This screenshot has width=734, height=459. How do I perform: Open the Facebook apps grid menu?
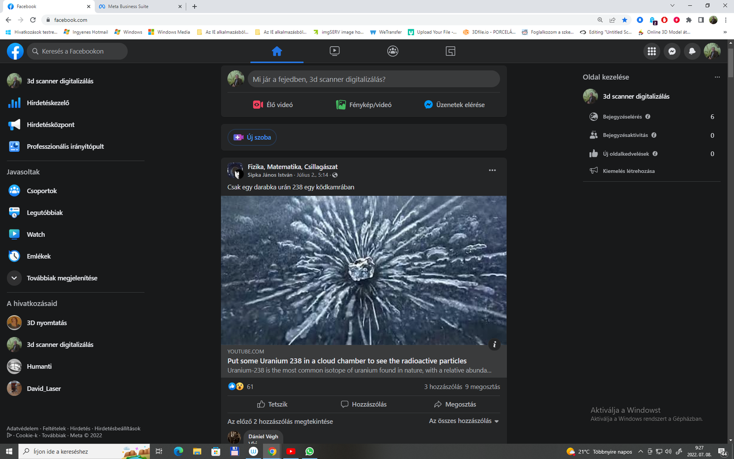[652, 51]
